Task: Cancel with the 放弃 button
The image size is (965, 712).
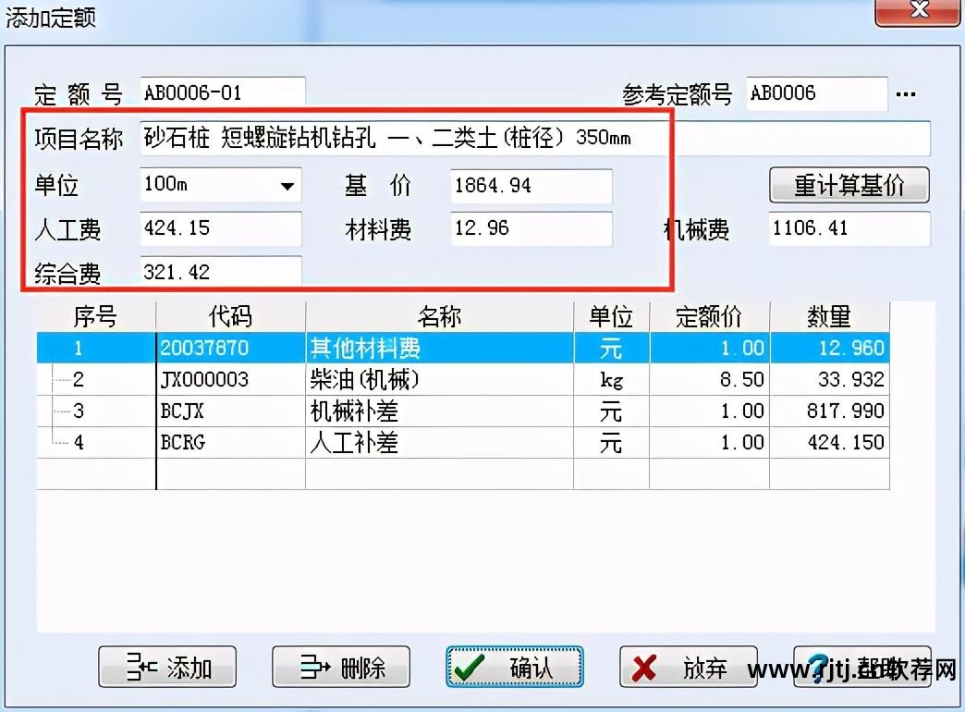Action: [688, 667]
